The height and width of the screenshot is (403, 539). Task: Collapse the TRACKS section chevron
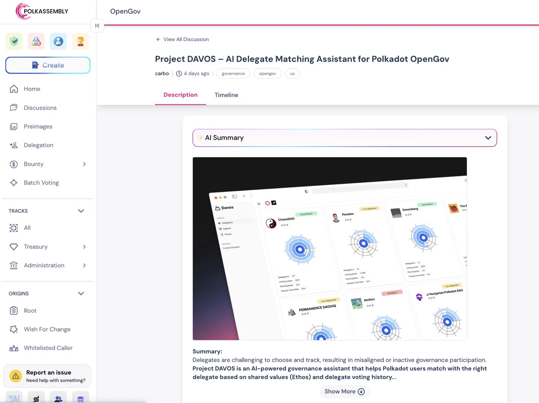click(81, 211)
